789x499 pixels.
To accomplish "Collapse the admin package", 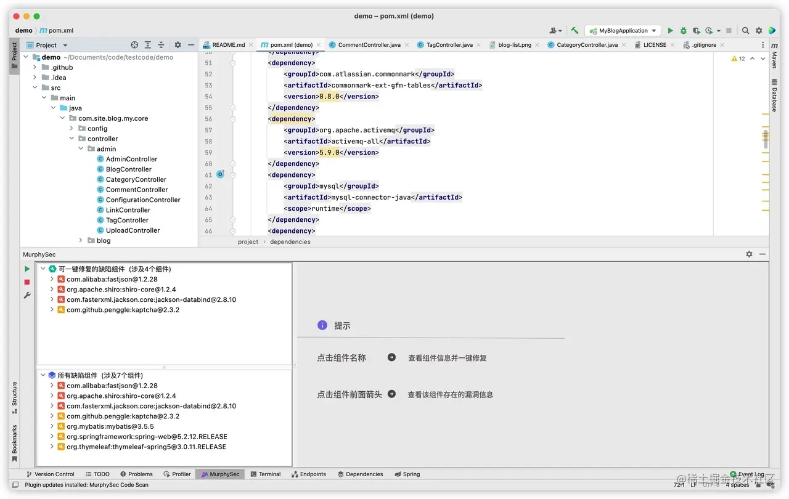I will 81,148.
